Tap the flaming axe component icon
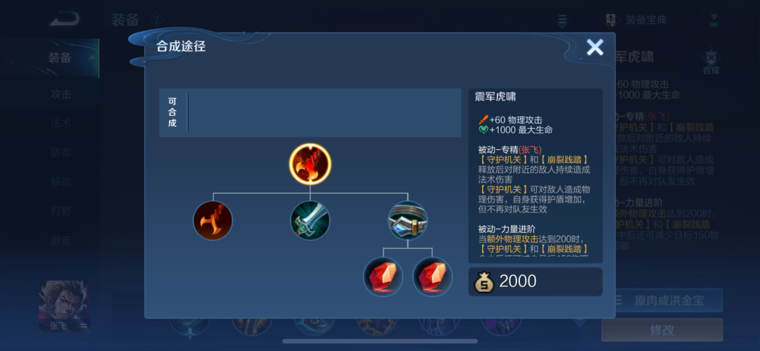Image resolution: width=760 pixels, height=351 pixels. 213,221
